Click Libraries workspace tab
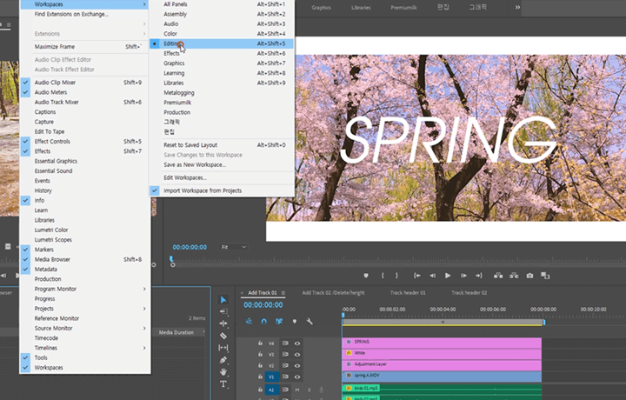Image resolution: width=626 pixels, height=400 pixels. pos(361,8)
